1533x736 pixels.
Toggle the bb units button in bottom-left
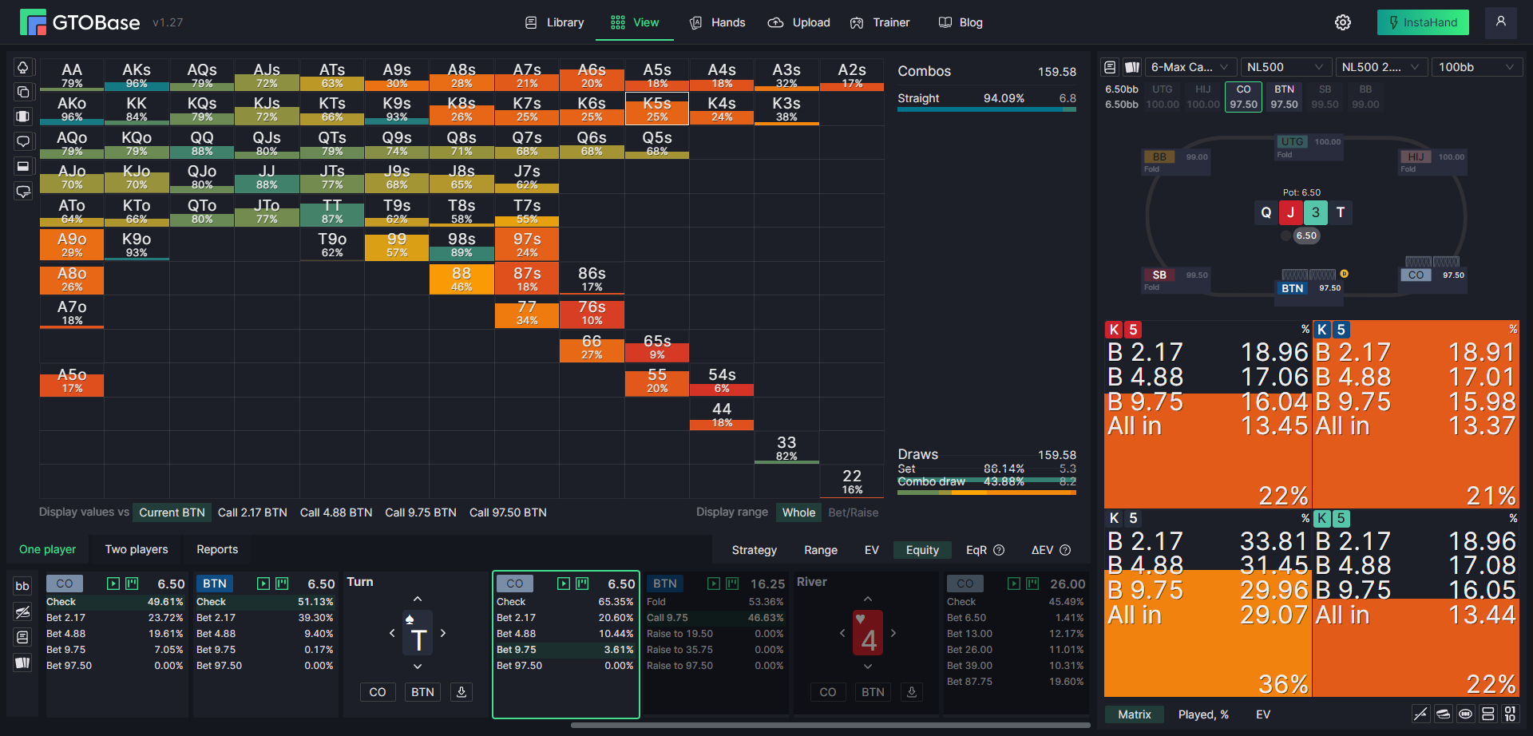(x=22, y=586)
